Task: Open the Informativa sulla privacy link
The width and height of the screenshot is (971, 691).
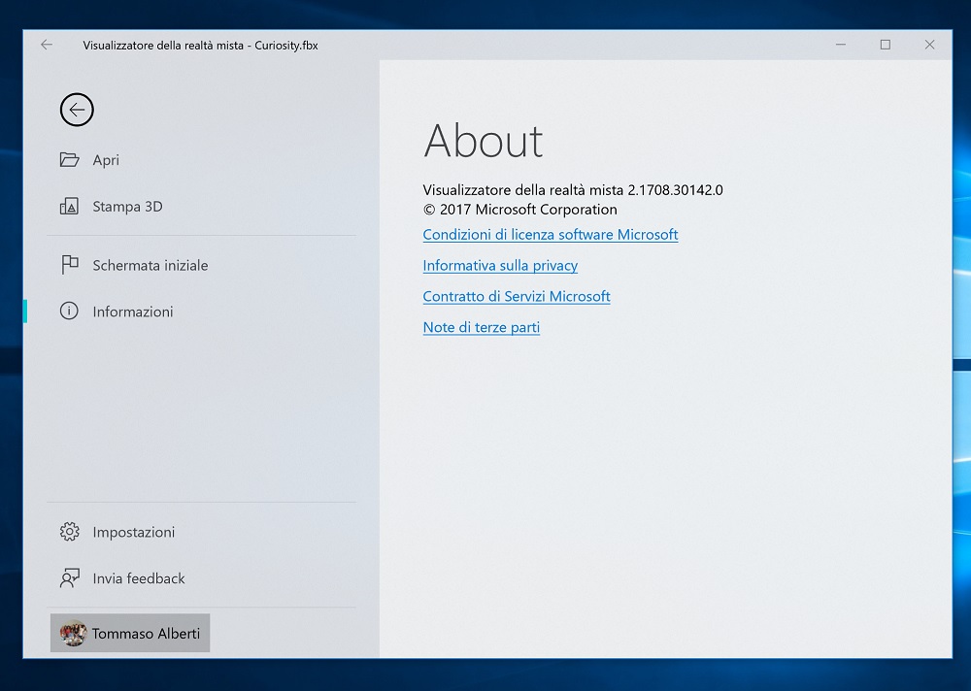Action: [500, 266]
